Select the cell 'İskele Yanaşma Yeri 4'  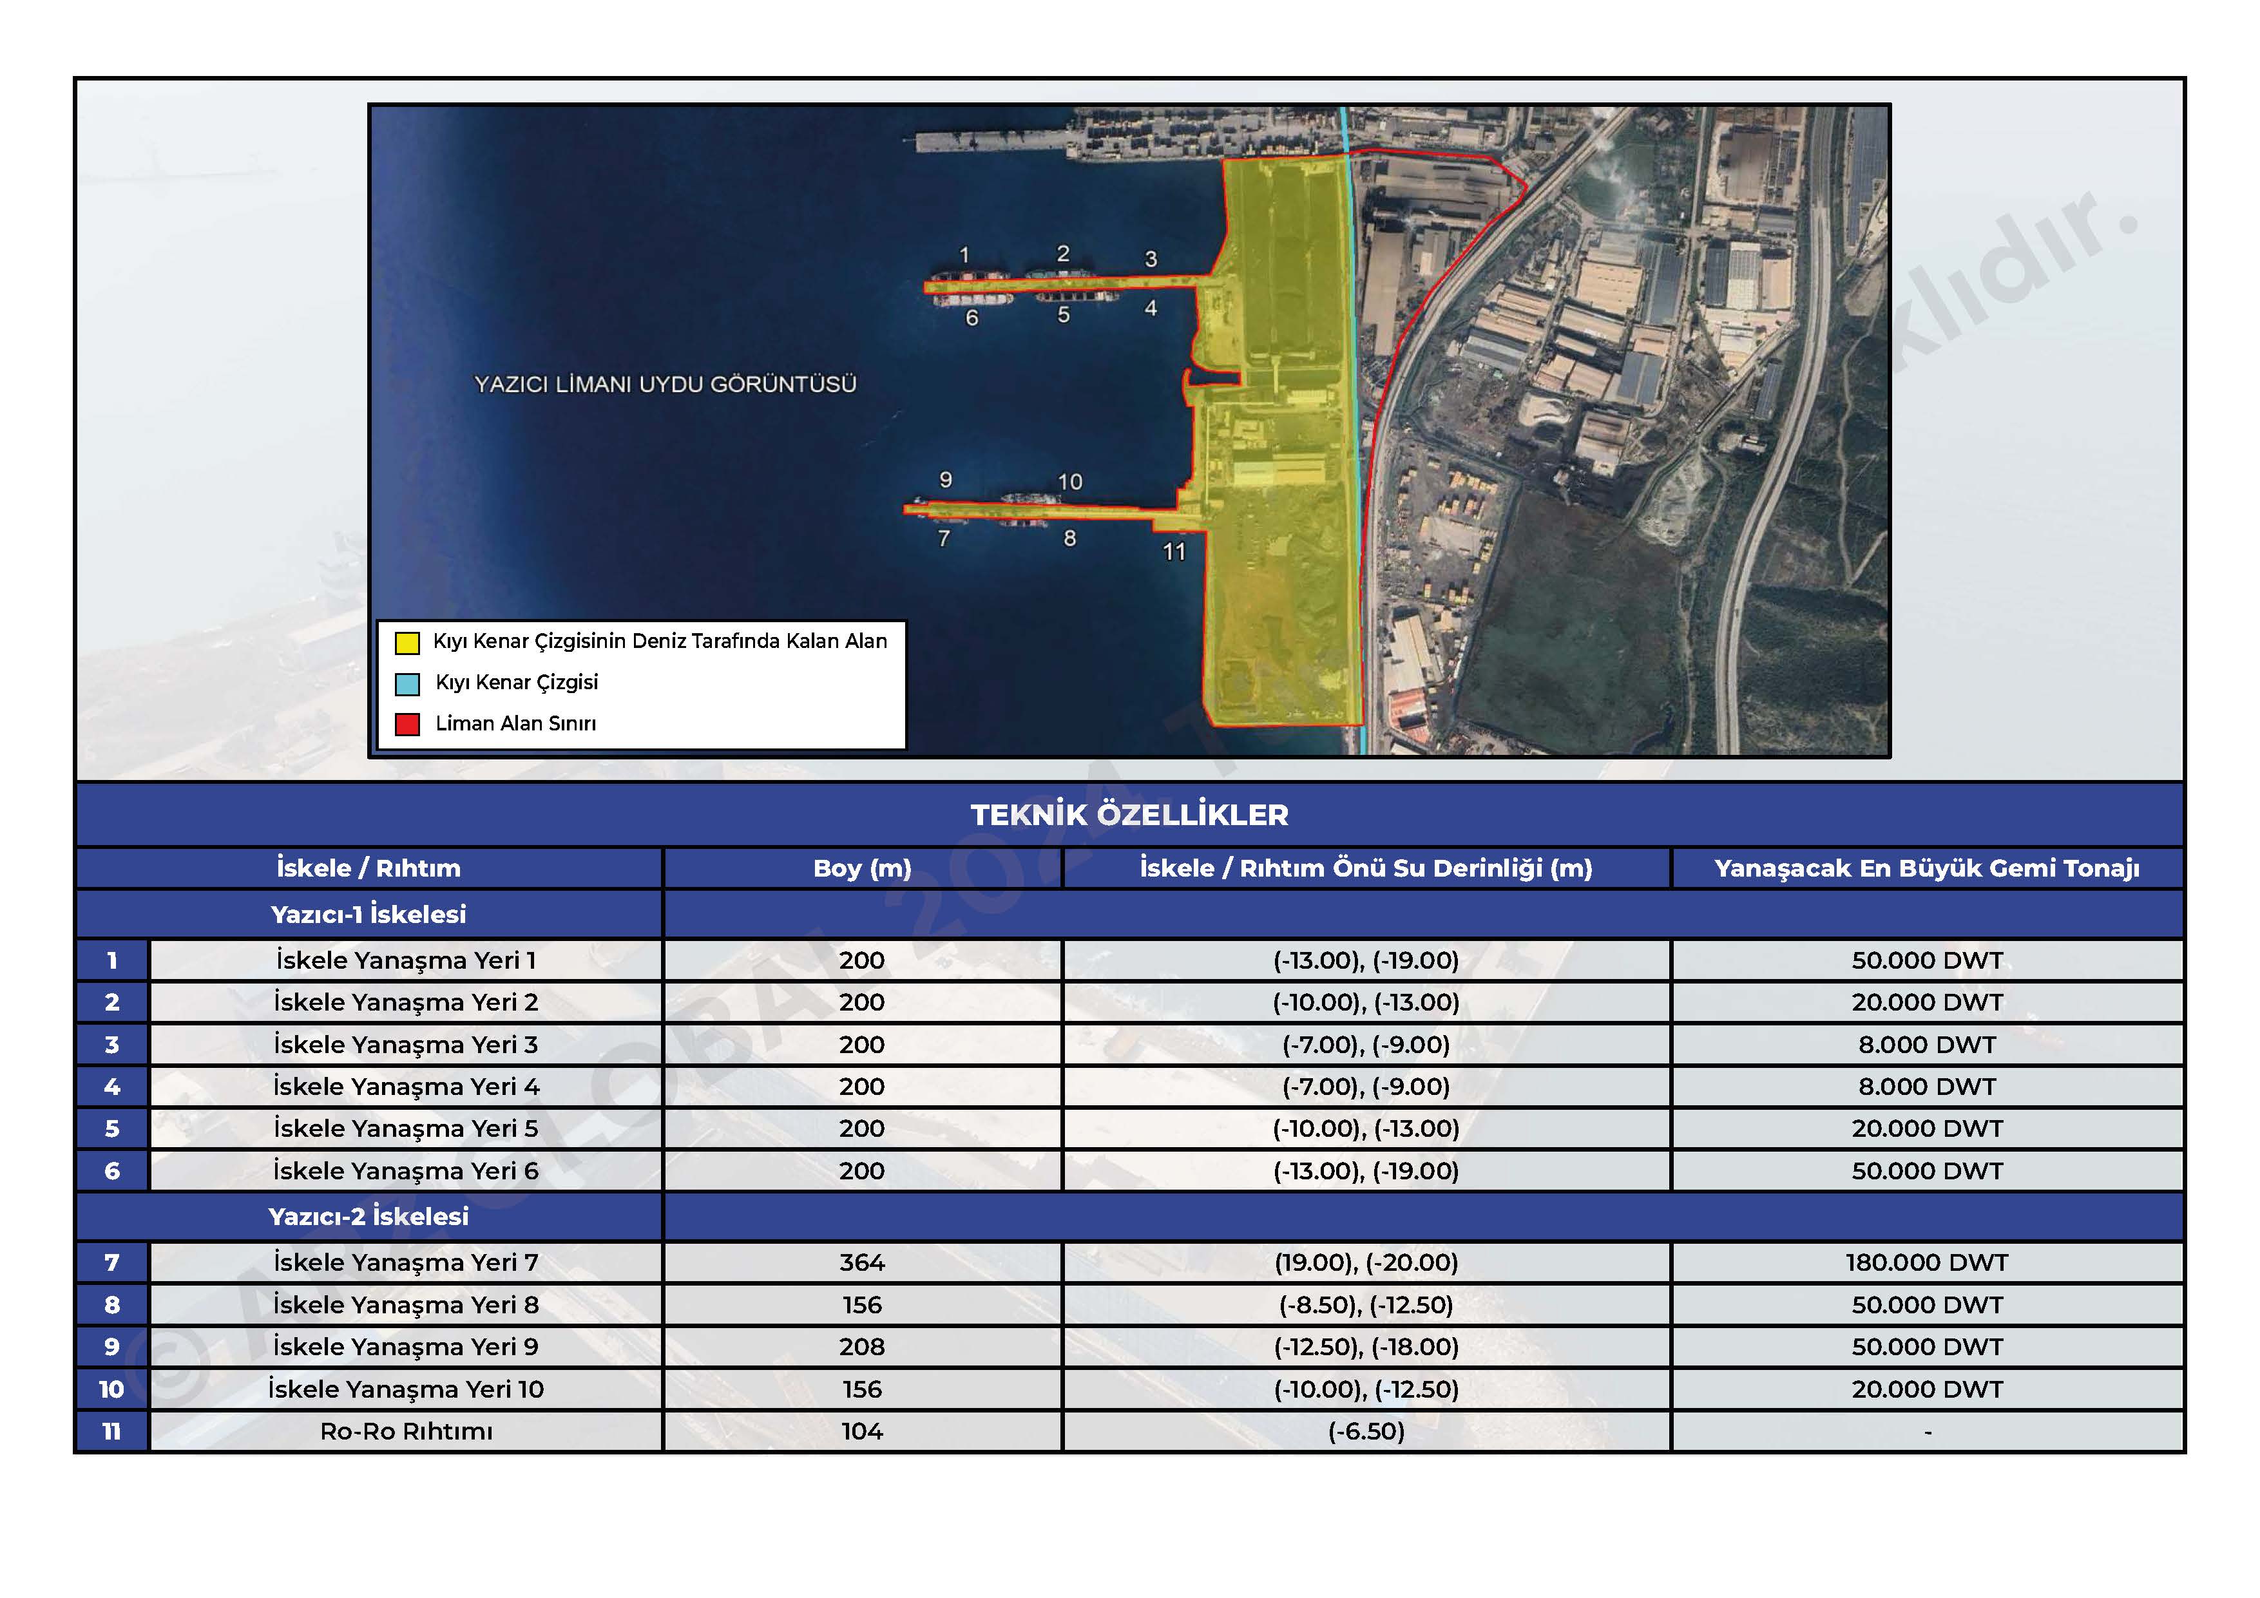click(x=407, y=1087)
